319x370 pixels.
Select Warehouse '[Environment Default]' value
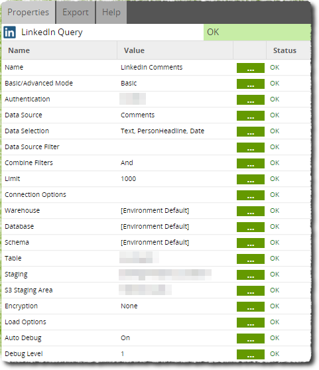point(155,210)
